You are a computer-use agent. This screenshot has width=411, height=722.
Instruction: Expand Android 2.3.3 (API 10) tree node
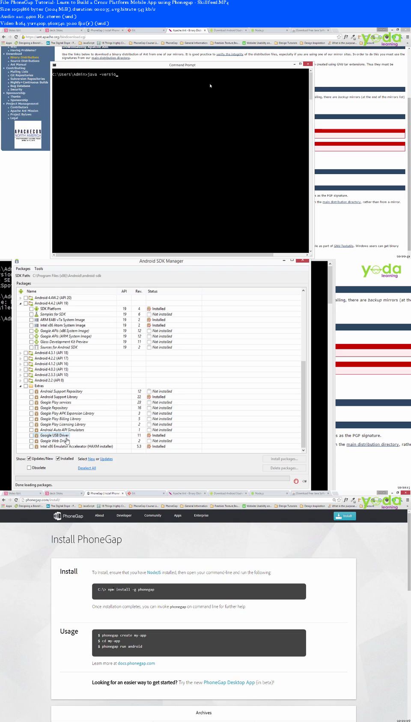(21, 375)
